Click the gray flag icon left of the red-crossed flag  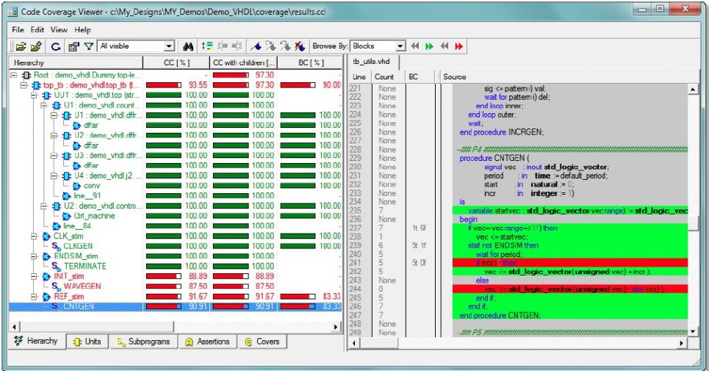click(285, 46)
